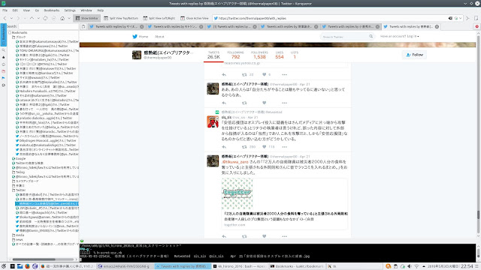The width and height of the screenshot is (481, 270).
Task: Click the Up navigation arrow
Action: click(32, 18)
